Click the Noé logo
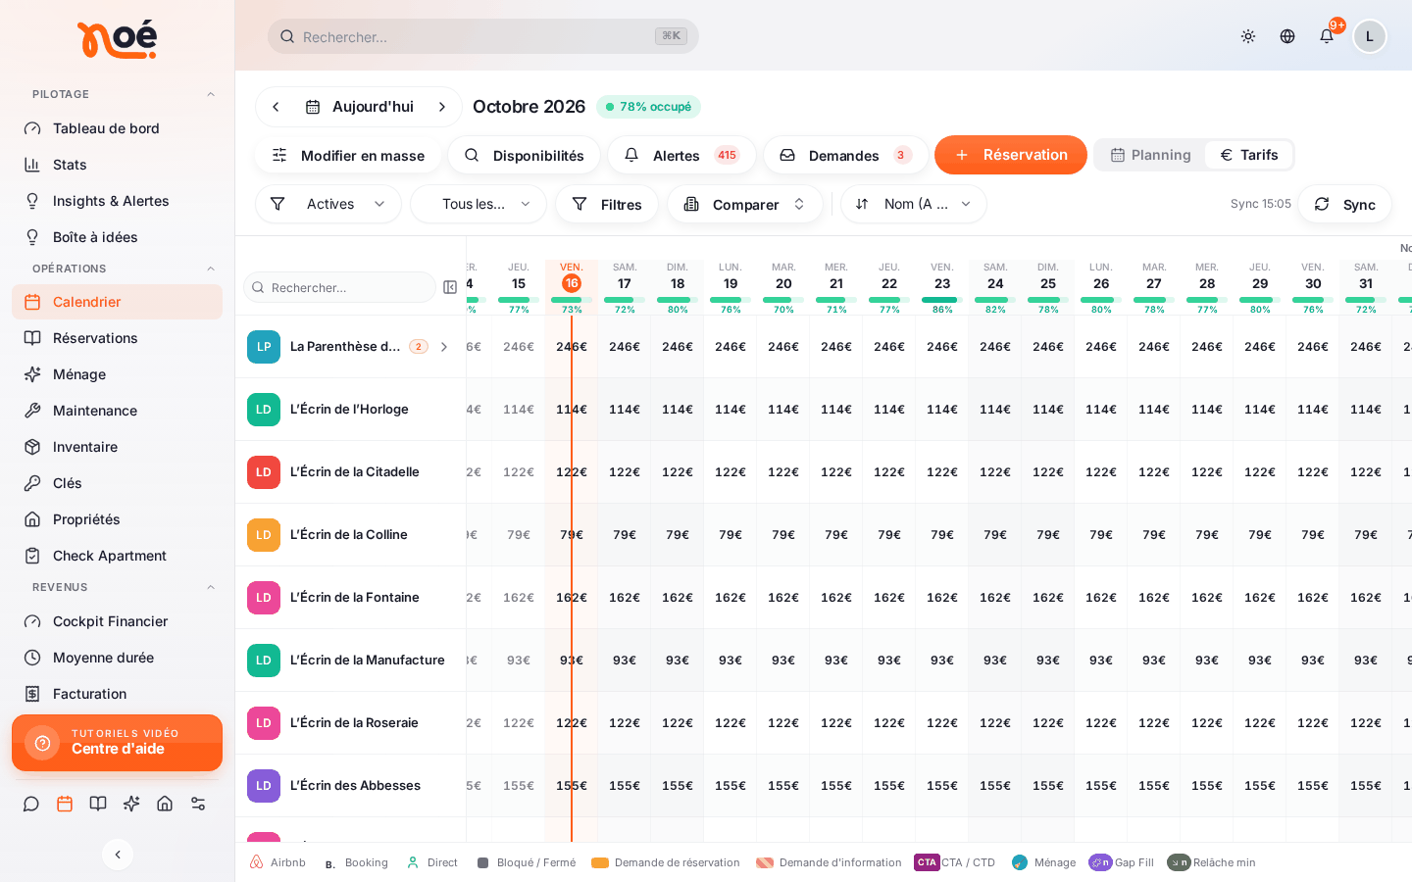Screen dimensions: 1412x882 pyautogui.click(x=117, y=40)
